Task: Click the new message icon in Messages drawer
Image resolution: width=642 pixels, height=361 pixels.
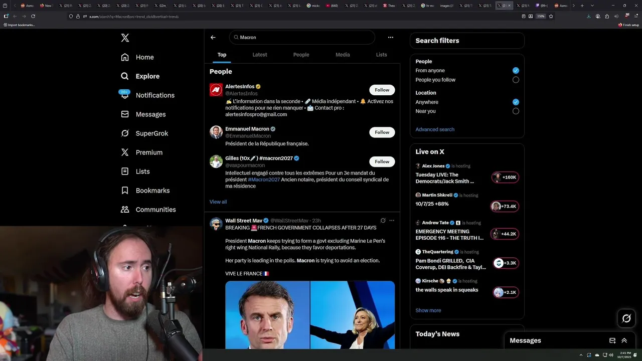Action: coord(612,340)
